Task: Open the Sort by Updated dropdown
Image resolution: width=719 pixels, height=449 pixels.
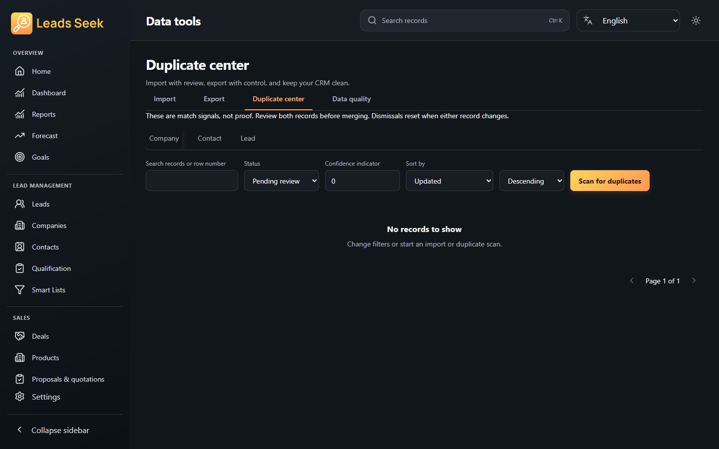Action: coord(449,181)
